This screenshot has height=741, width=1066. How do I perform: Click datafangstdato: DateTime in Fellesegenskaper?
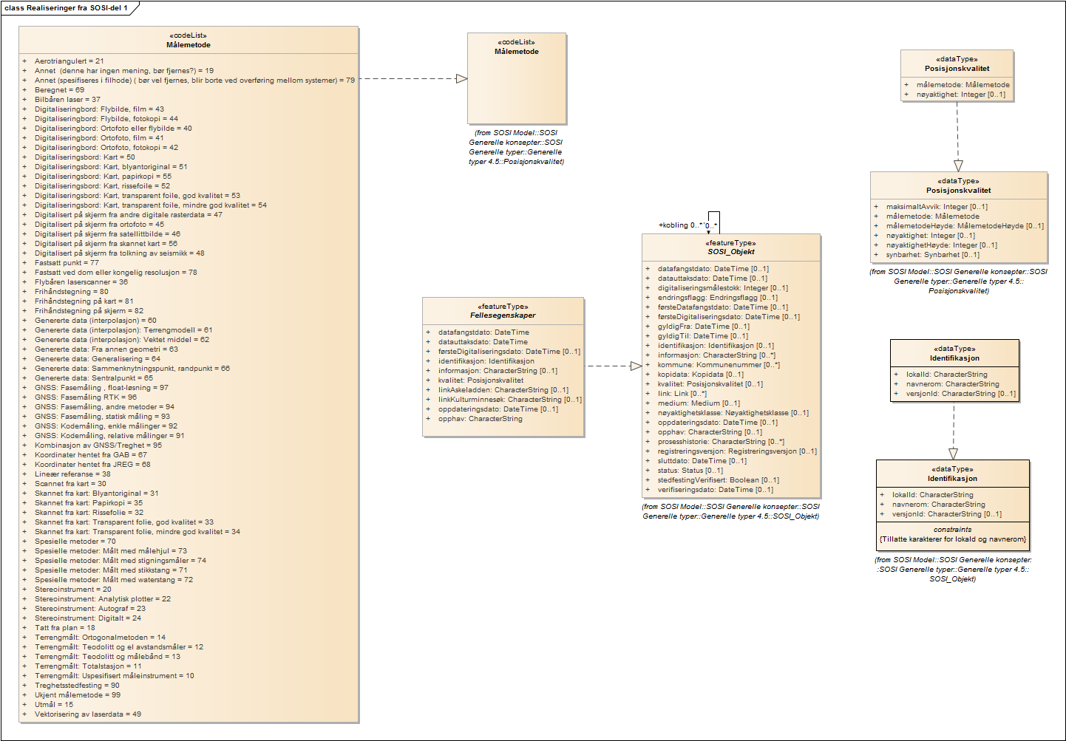[483, 332]
